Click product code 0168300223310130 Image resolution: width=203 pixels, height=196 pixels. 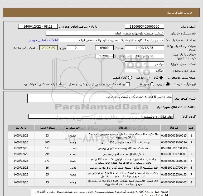point(174,174)
